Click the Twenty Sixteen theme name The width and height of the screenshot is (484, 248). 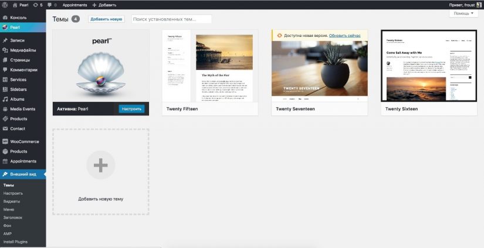[x=402, y=109]
